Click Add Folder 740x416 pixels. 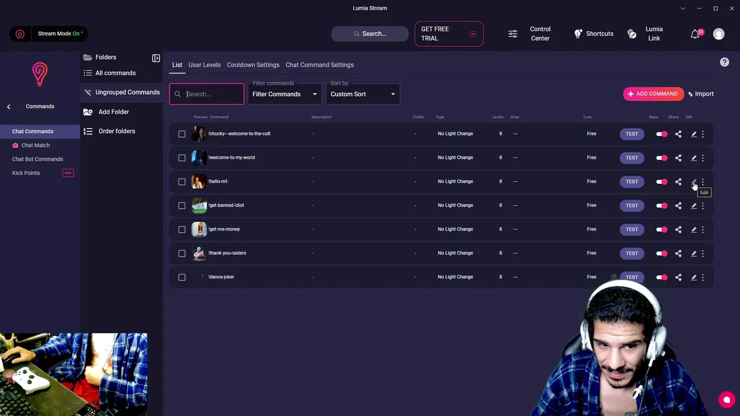[x=106, y=112]
